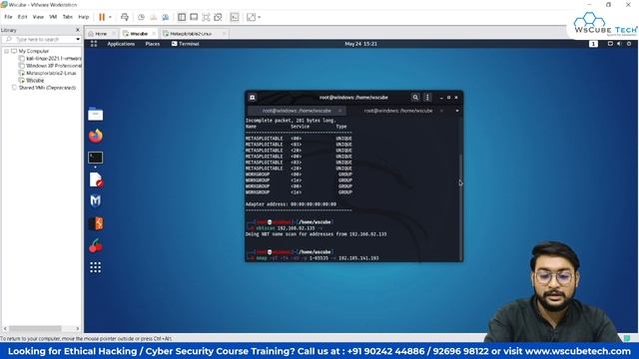Close the Library panel
This screenshot has height=359, width=639.
click(78, 30)
